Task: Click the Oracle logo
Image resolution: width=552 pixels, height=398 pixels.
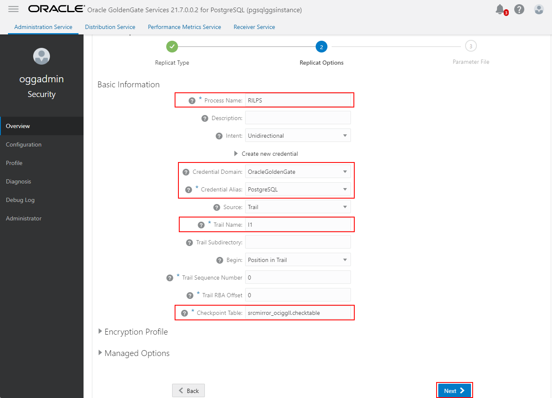Action: [x=56, y=9]
